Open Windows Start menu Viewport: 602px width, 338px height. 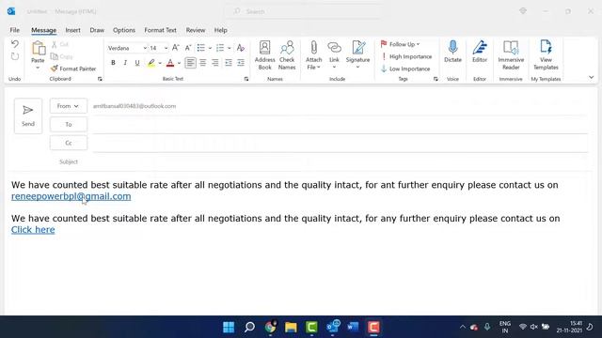coord(229,327)
